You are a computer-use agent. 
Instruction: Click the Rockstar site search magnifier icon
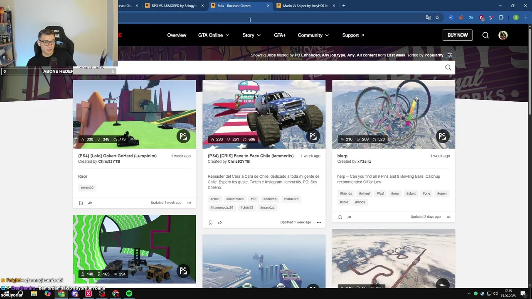[x=485, y=35]
